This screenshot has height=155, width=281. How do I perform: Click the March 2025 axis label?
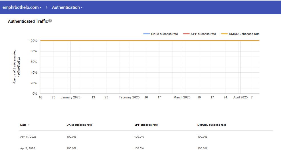pos(182,97)
